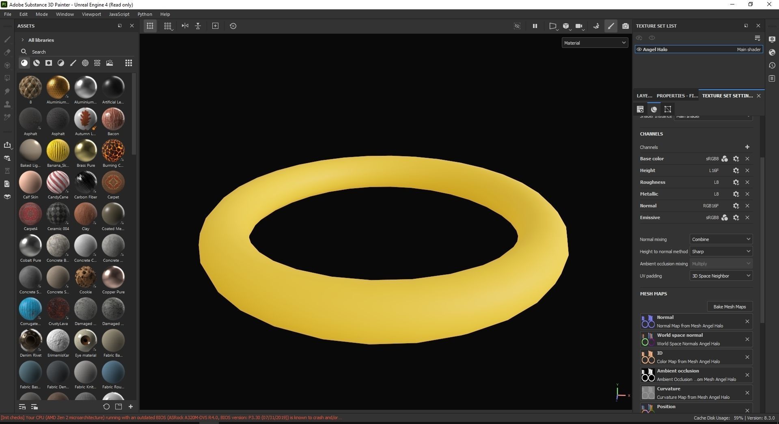Toggle the painting mode brush button in viewport toolbar
This screenshot has height=424, width=779.
point(611,26)
